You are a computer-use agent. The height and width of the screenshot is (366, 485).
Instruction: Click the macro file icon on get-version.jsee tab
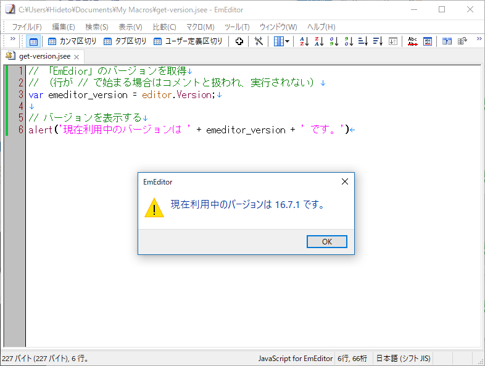tap(10, 56)
